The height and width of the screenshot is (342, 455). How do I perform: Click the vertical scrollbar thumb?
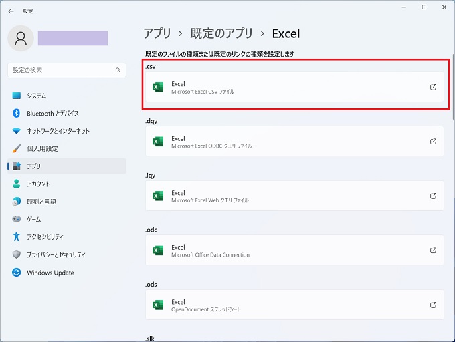pyautogui.click(x=453, y=87)
